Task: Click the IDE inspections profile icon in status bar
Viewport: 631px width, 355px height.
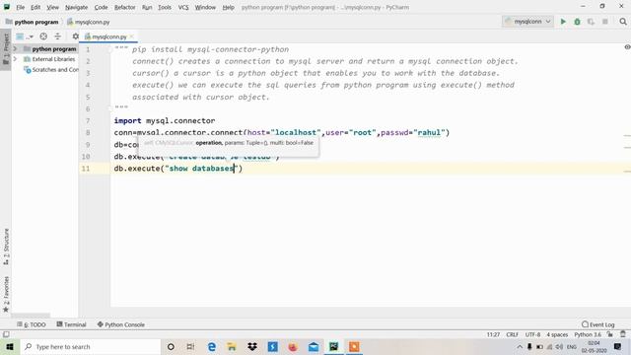Action: (x=623, y=334)
